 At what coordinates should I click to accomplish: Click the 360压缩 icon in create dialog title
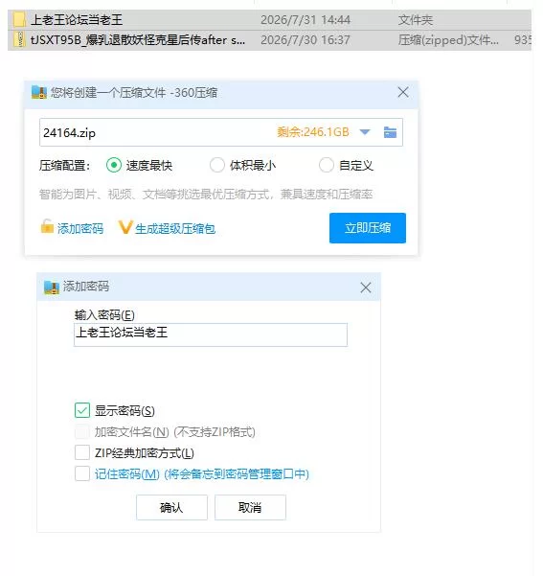(39, 93)
